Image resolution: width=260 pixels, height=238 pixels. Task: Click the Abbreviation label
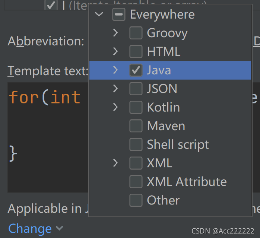click(46, 41)
